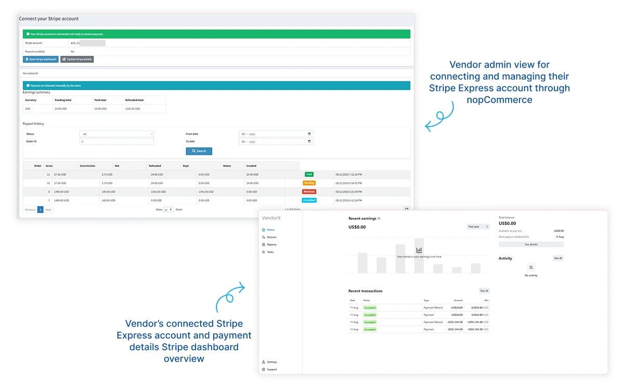Click Next payout scheduled date 11 Aug
This screenshot has height=390, width=624.
click(560, 237)
